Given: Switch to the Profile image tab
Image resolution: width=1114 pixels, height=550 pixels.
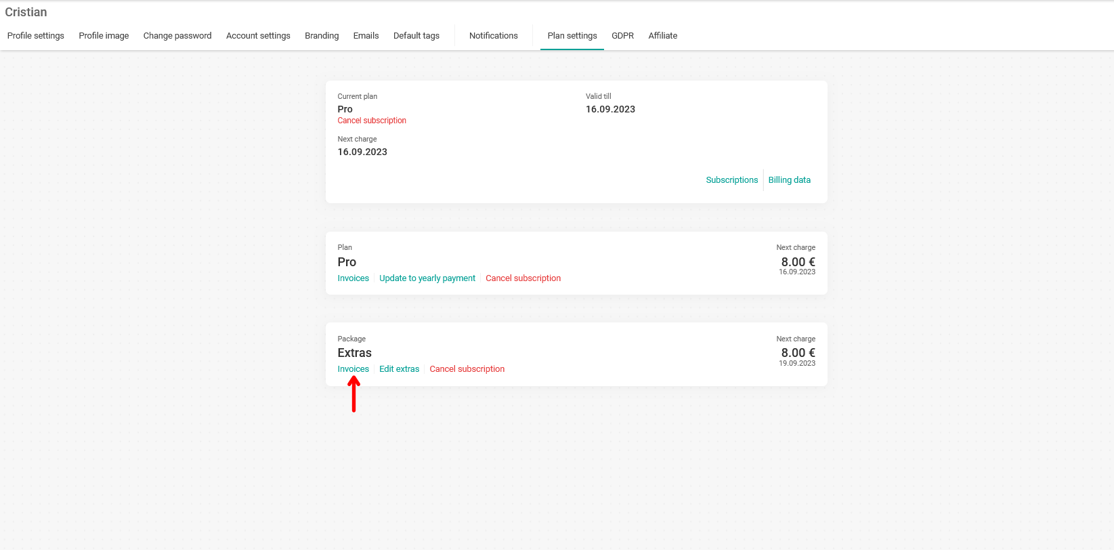Looking at the screenshot, I should pos(104,36).
